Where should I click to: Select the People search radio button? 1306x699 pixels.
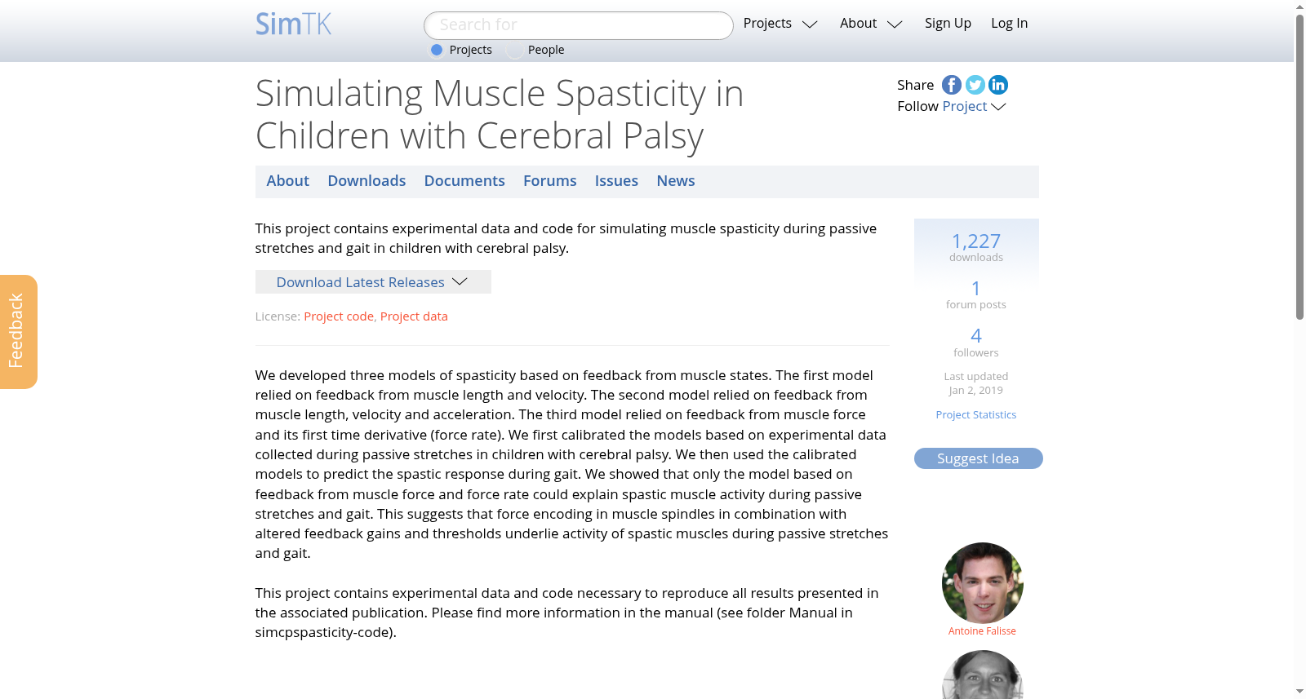point(514,50)
